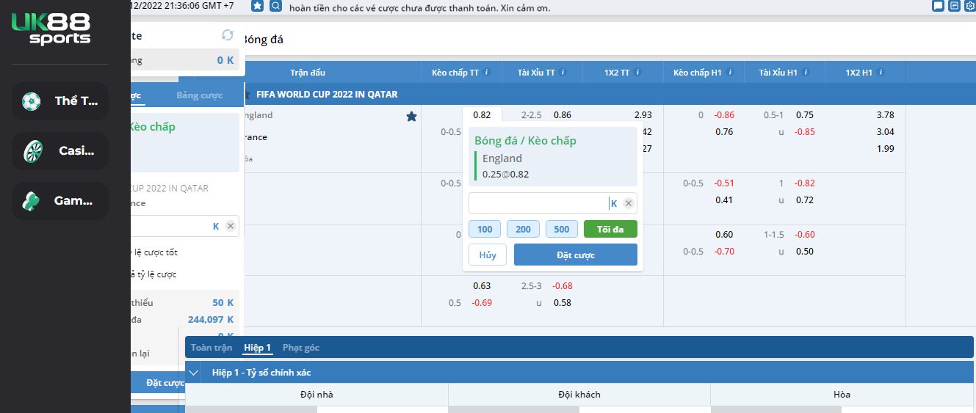This screenshot has height=413, width=976.
Task: Click the search magnifier icon in top bar
Action: pos(275,6)
